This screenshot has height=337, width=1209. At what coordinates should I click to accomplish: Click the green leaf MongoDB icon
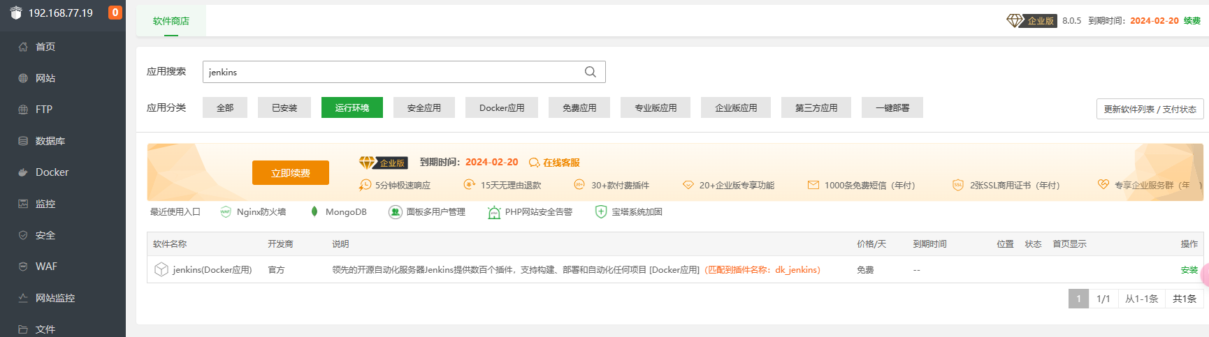coord(314,211)
